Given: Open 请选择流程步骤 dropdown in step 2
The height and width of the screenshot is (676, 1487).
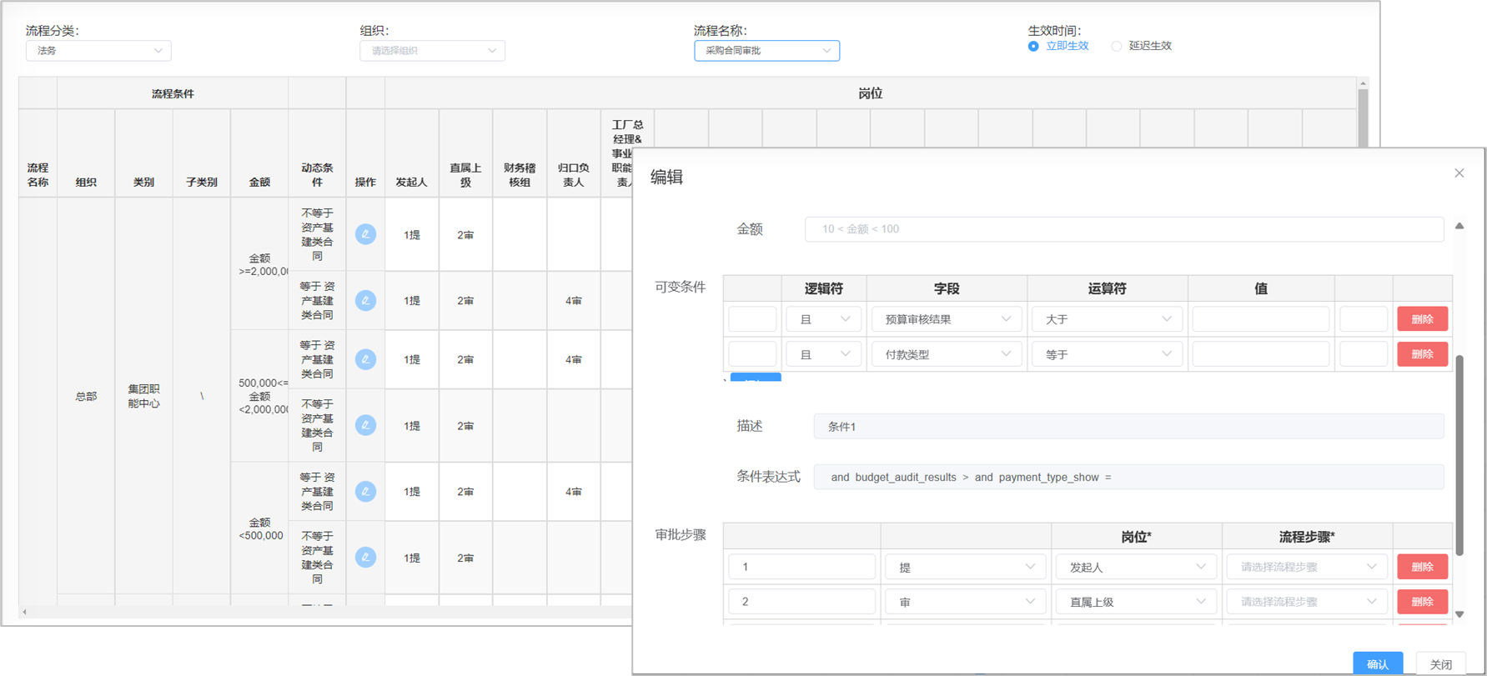Looking at the screenshot, I should (1307, 602).
